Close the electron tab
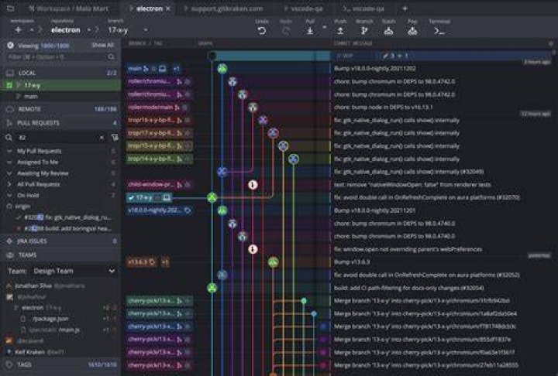The image size is (558, 376). coord(168,9)
